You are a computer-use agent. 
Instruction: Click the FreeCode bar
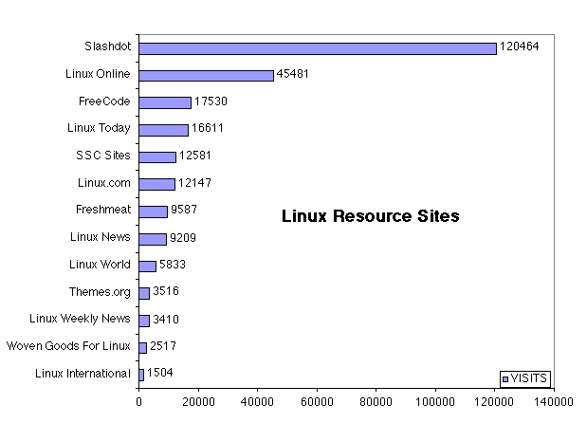[x=165, y=102]
